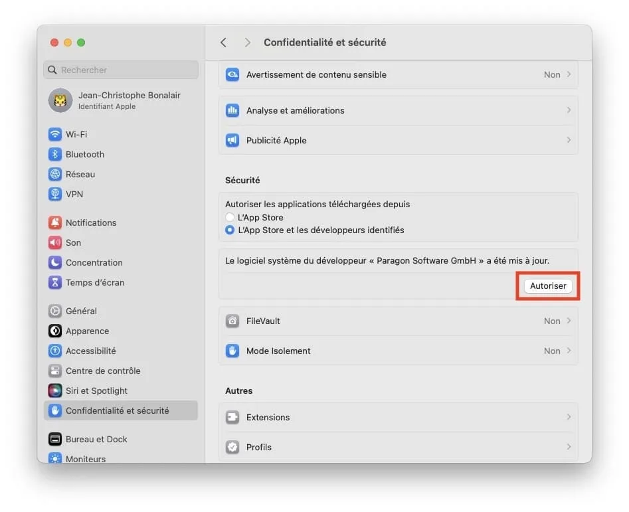Click the Mode Isolement hand icon
This screenshot has height=512, width=629.
coord(232,351)
